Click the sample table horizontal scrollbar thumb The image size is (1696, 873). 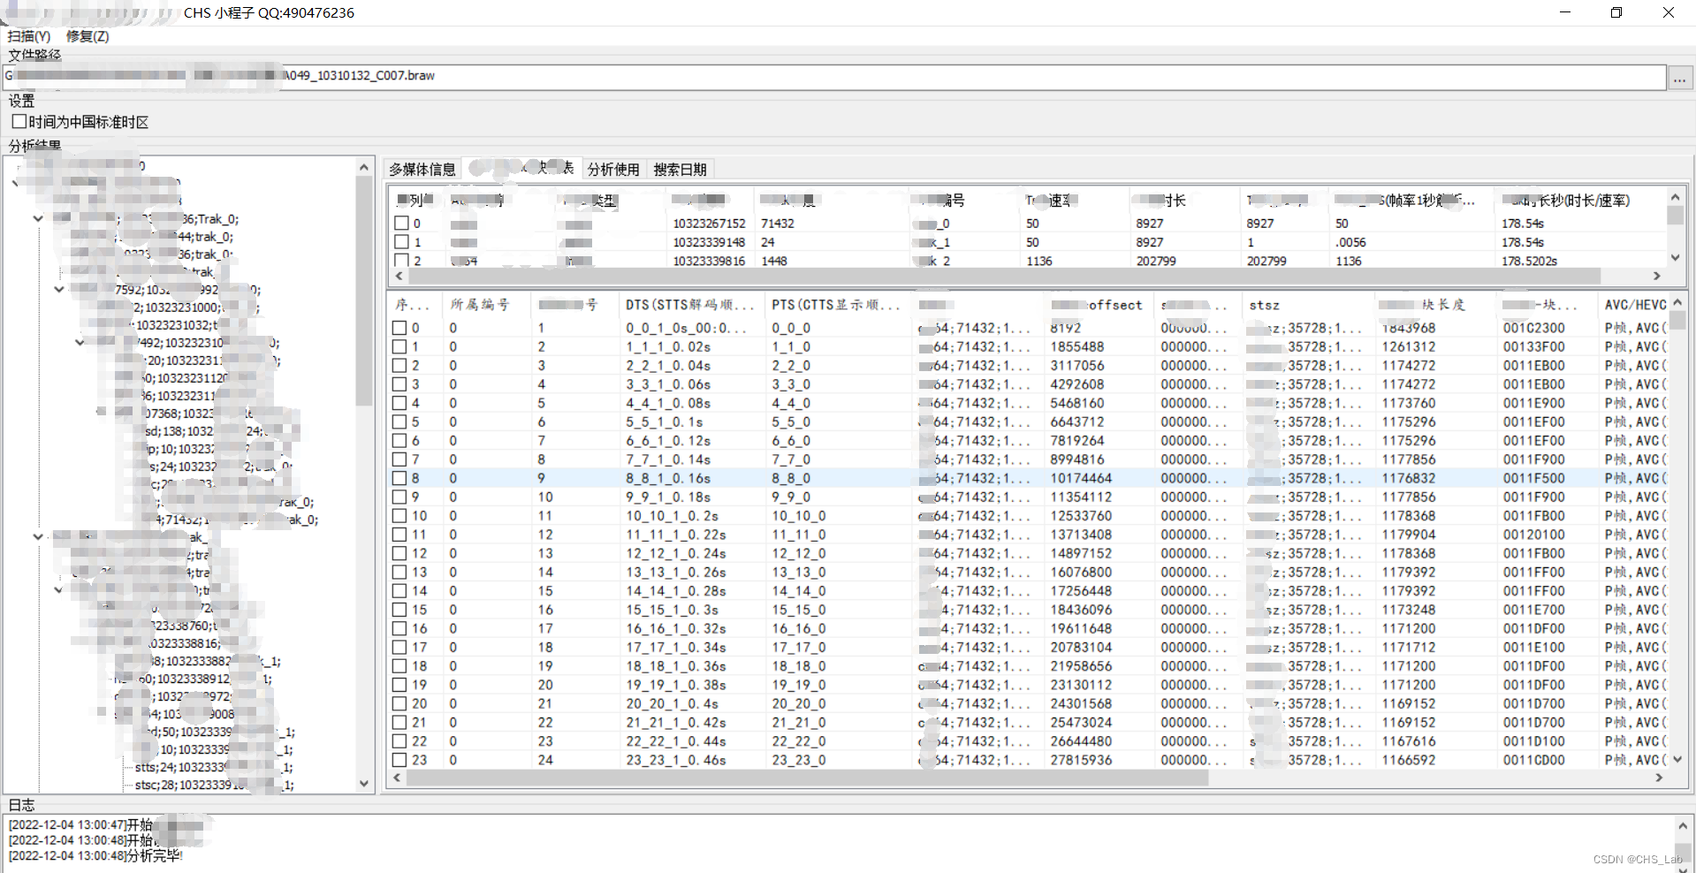807,778
